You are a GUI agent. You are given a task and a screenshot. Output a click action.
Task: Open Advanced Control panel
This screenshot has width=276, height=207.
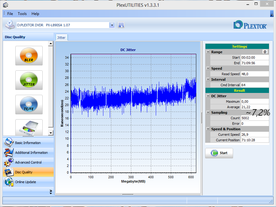click(28, 162)
